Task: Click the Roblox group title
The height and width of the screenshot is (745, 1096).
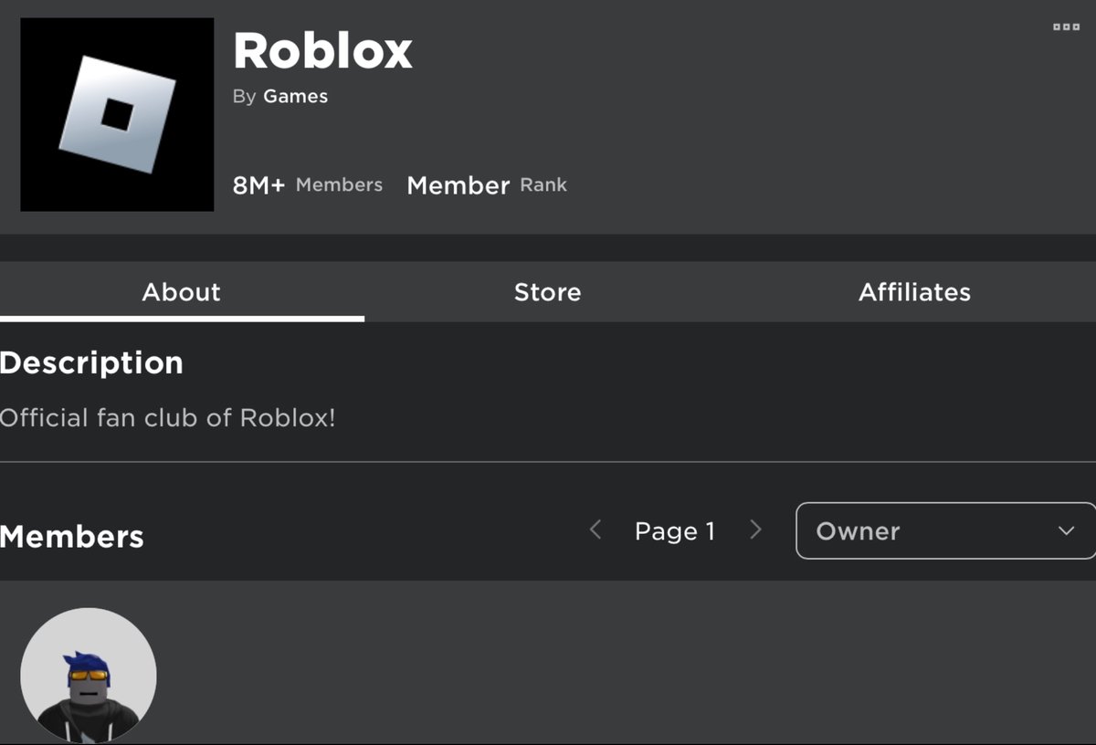Action: point(322,51)
